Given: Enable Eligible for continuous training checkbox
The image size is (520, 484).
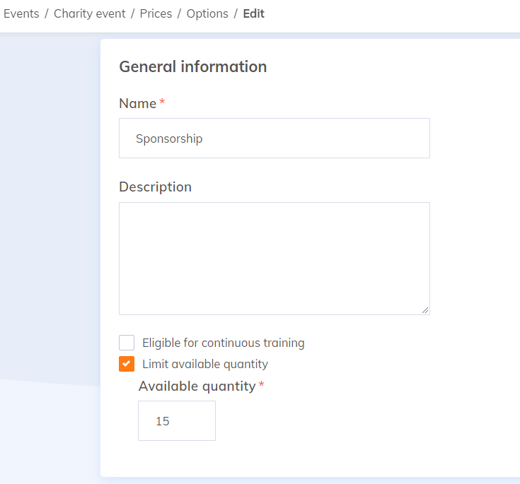Looking at the screenshot, I should coord(127,343).
